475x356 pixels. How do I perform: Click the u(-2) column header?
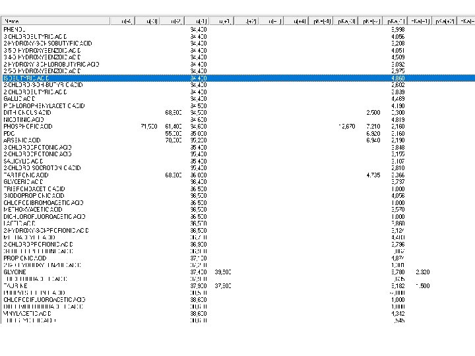point(172,21)
